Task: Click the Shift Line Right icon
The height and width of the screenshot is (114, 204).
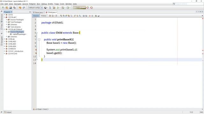Action: click(86, 16)
